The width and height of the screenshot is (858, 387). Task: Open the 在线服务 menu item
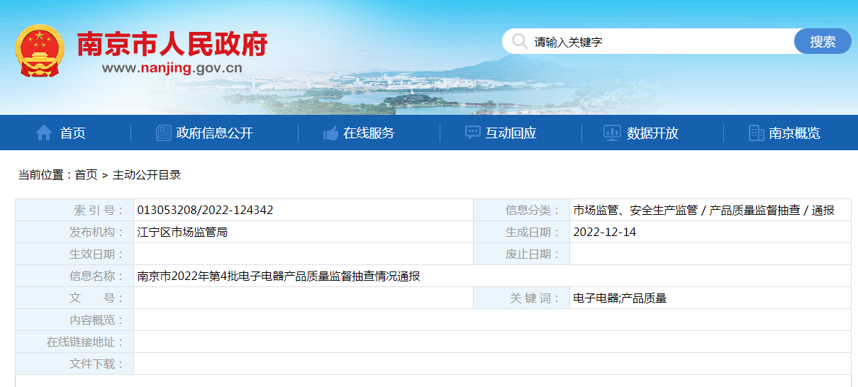pos(369,133)
